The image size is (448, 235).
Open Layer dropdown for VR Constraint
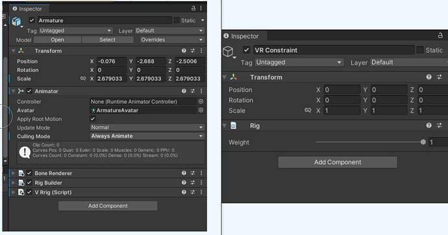pos(409,62)
